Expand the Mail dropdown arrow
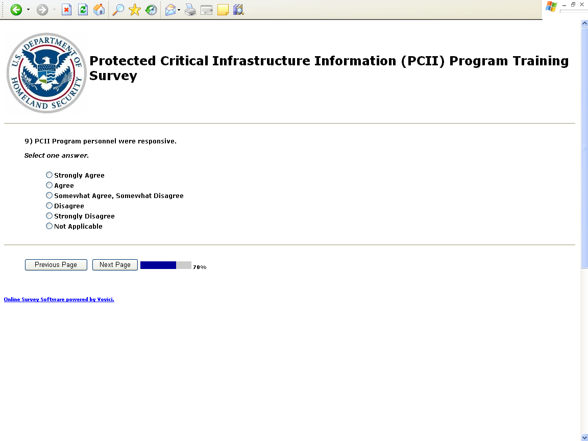This screenshot has width=588, height=441. tap(179, 10)
